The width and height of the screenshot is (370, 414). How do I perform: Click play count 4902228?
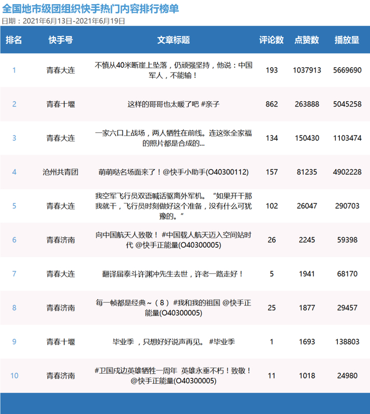tap(347, 172)
